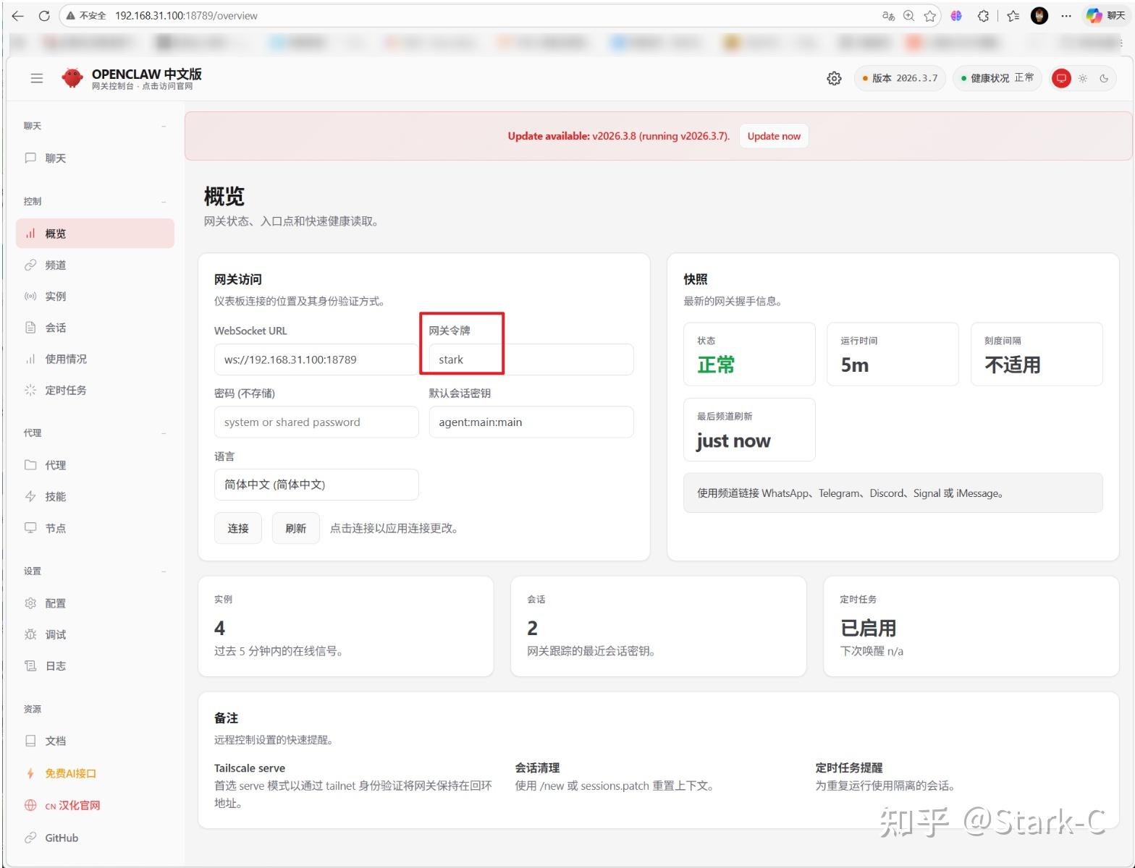Select the system theme monitor icon
The image size is (1135, 868).
[x=1061, y=78]
